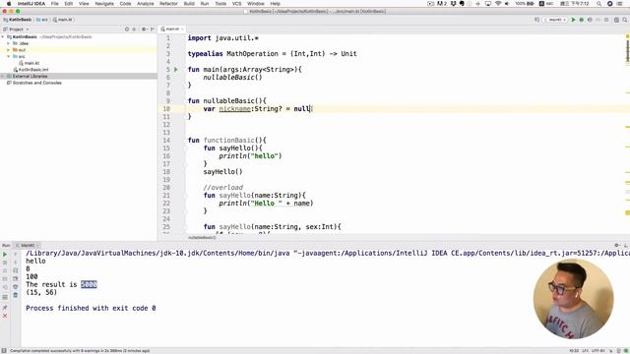Image resolution: width=630 pixels, height=354 pixels.
Task: Start the Debug configuration from the top toolbar
Action: [x=582, y=20]
